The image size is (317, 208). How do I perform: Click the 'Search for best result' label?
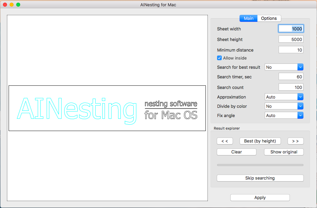tap(239, 67)
